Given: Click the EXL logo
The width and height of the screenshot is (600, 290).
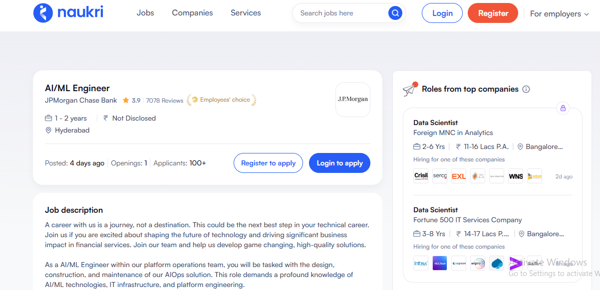Looking at the screenshot, I should click(459, 176).
